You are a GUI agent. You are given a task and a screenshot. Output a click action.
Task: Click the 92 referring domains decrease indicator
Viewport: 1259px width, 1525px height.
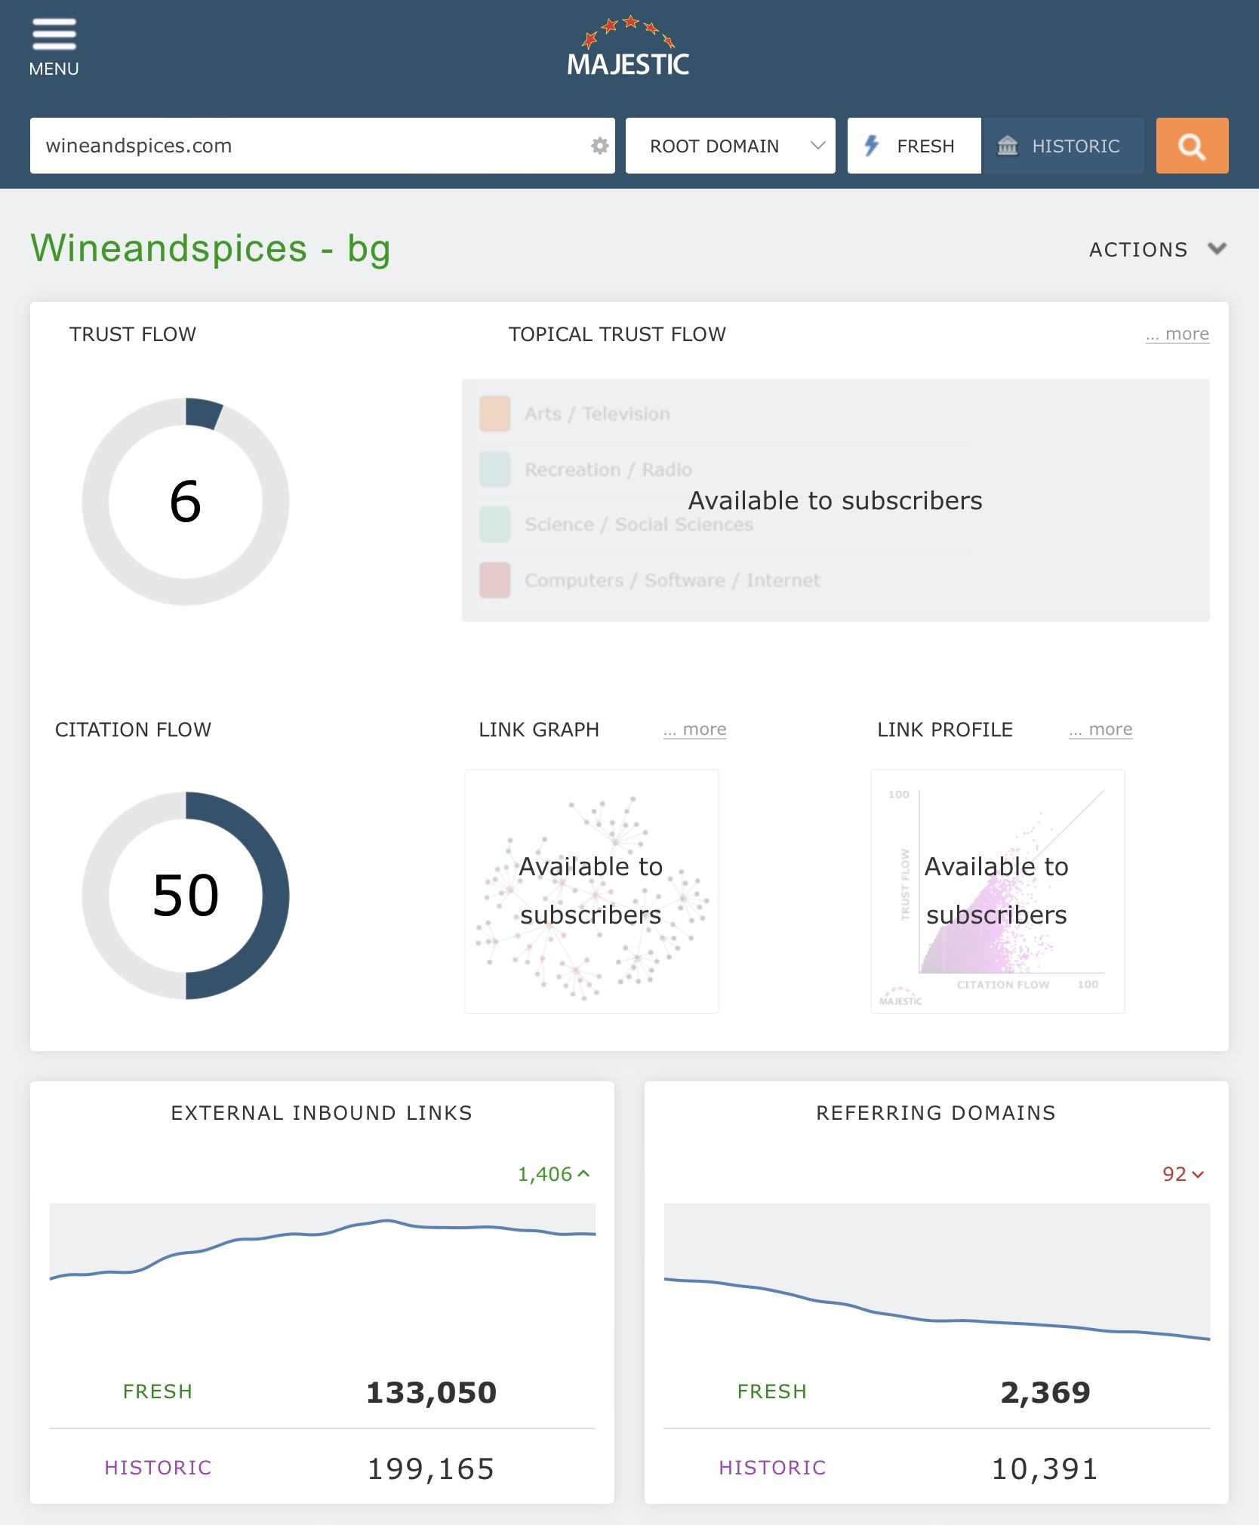pyautogui.click(x=1183, y=1174)
